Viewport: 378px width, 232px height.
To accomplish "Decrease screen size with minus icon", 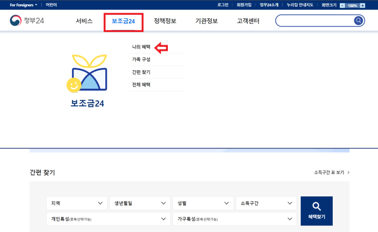I will point(342,5).
